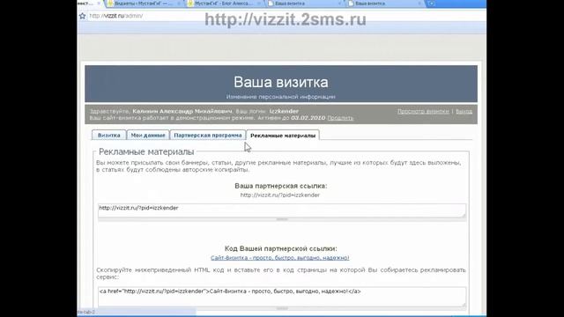Click the Выход logout link
Viewport: 564px width, 317px height.
pos(464,112)
